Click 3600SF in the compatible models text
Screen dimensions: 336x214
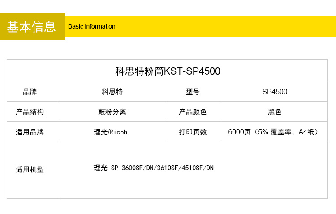click(x=133, y=168)
